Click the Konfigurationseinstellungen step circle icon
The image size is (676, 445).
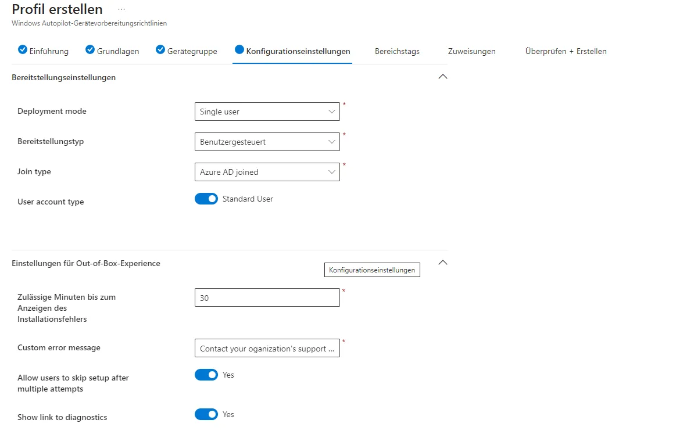pyautogui.click(x=239, y=50)
